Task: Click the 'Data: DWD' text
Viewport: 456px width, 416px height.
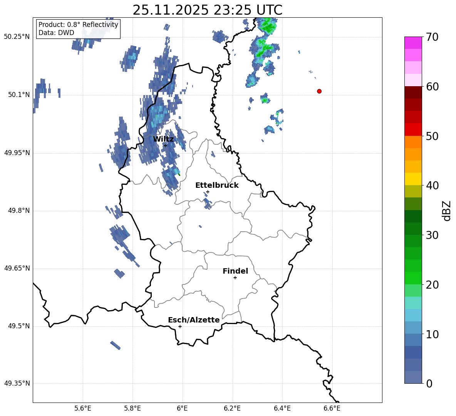Action: coord(56,33)
